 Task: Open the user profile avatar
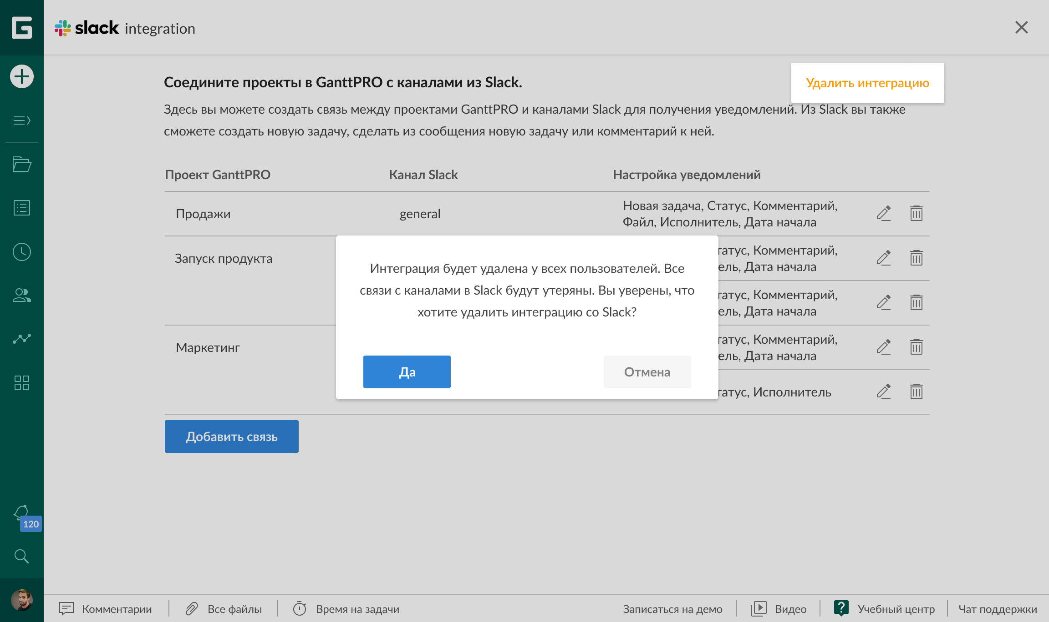pyautogui.click(x=21, y=599)
